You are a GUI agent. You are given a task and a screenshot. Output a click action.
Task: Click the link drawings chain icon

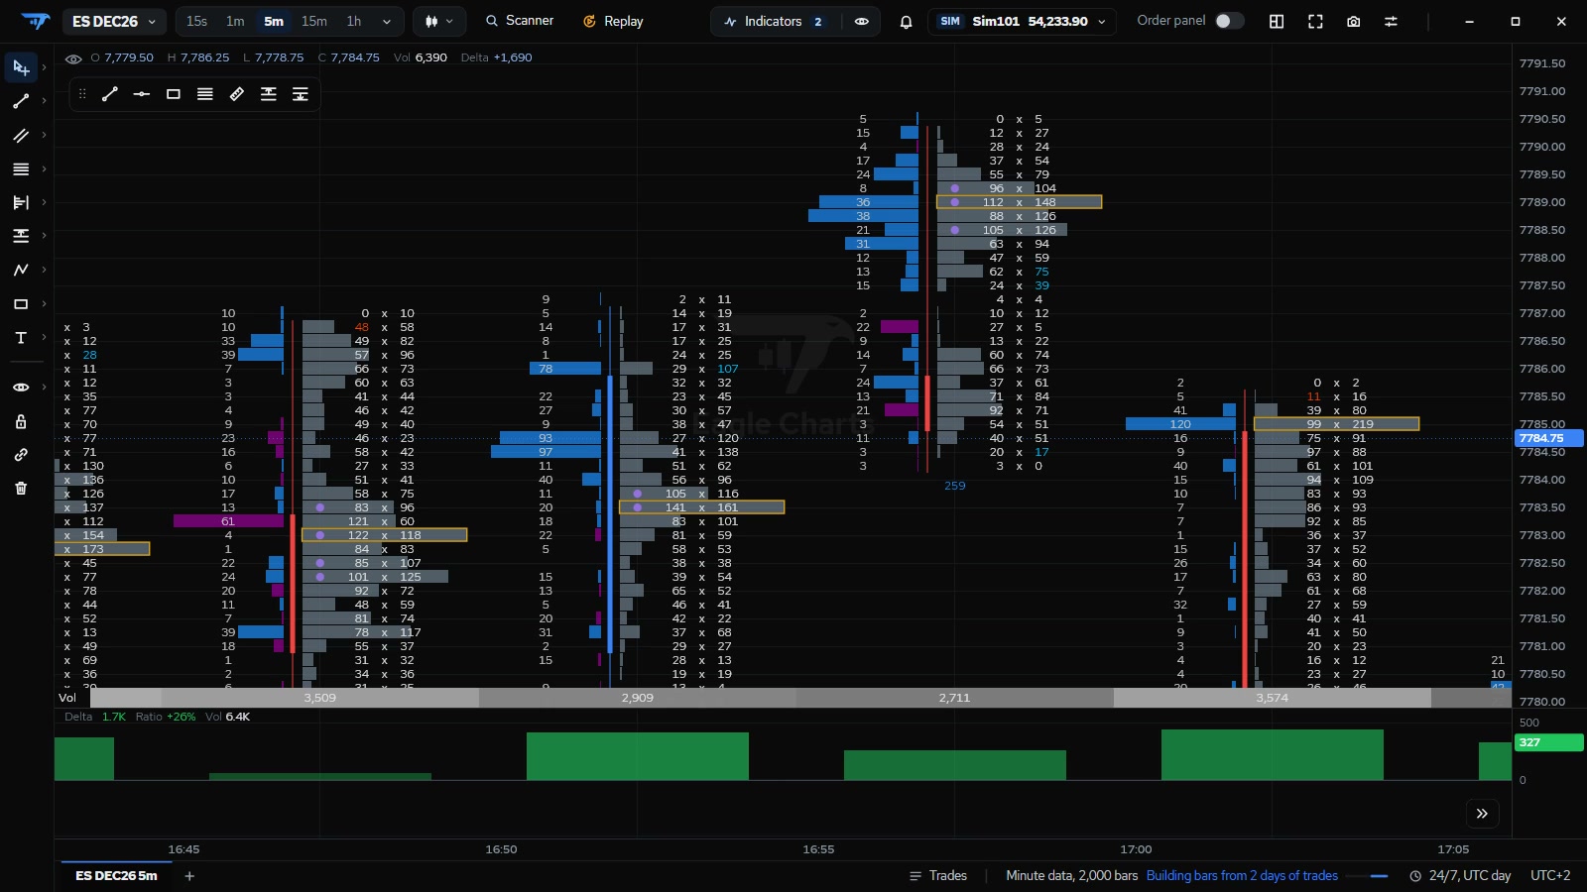(21, 455)
